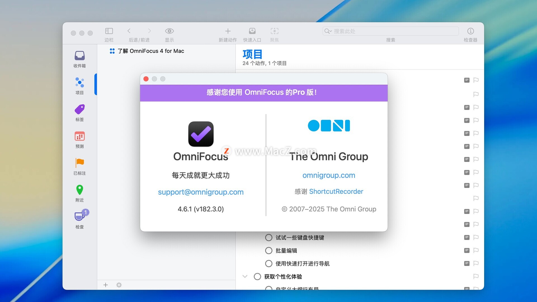This screenshot has width=537, height=302.
Task: Open the 已标注 flagged perspective
Action: pos(79,166)
